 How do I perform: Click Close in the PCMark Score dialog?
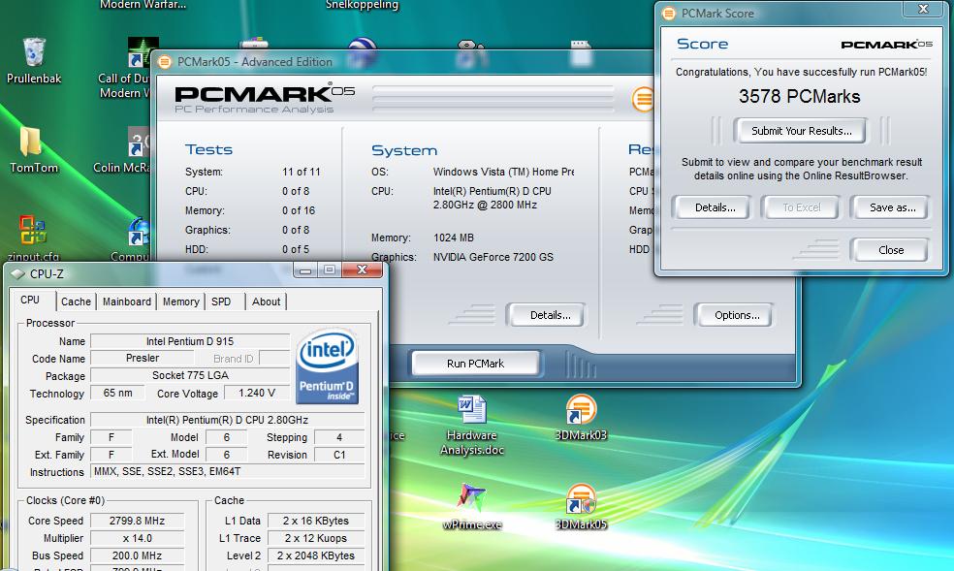(891, 250)
